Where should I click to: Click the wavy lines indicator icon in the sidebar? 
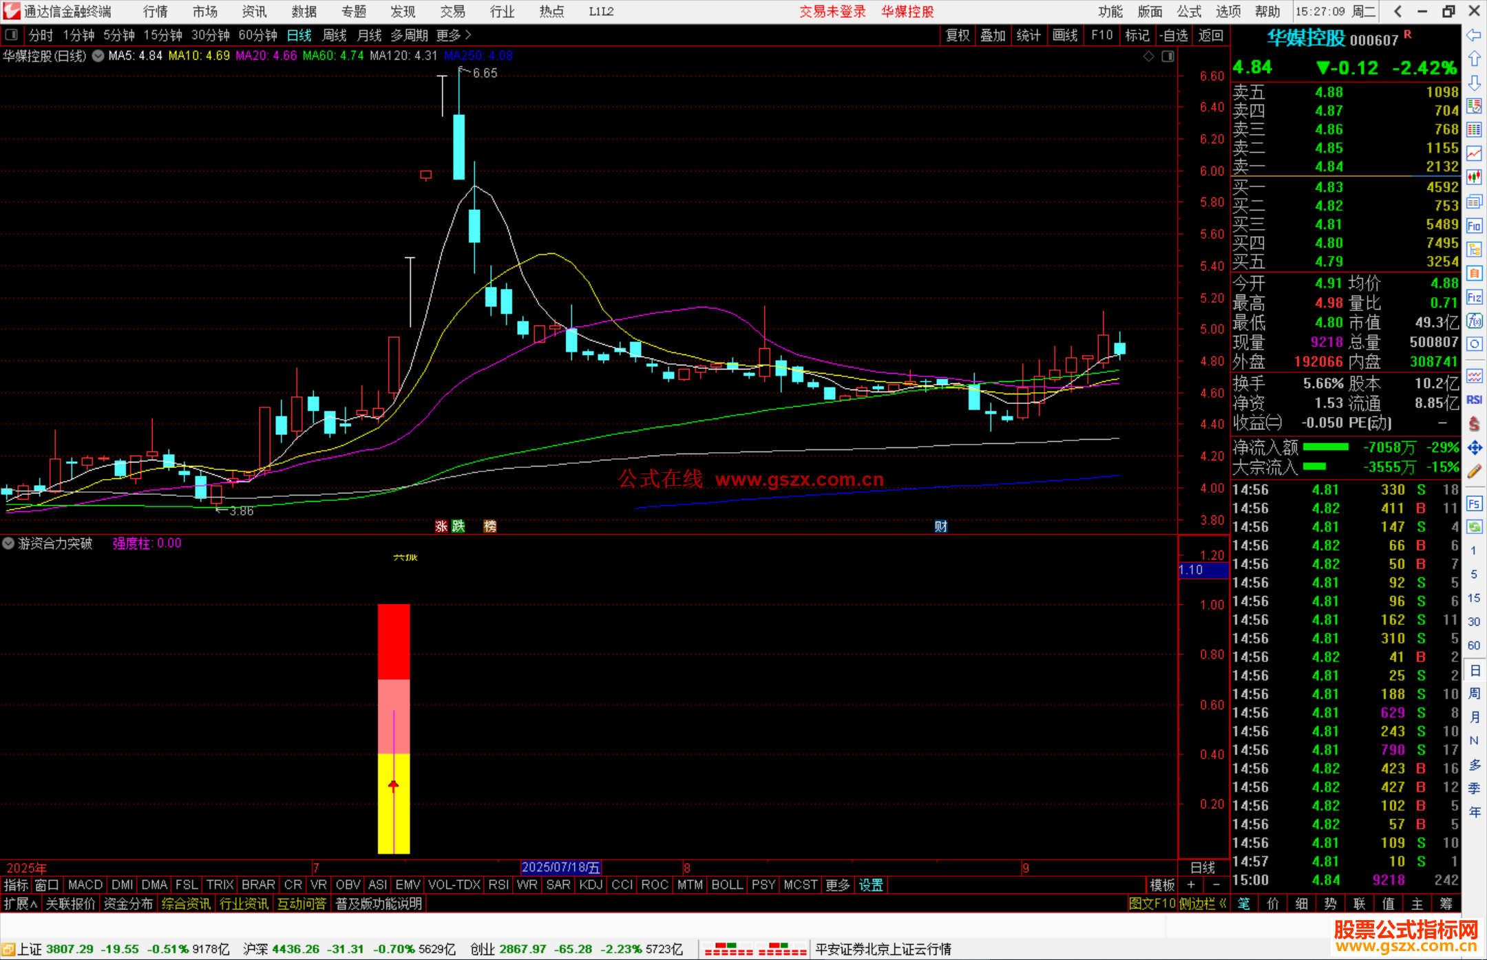point(1474,376)
